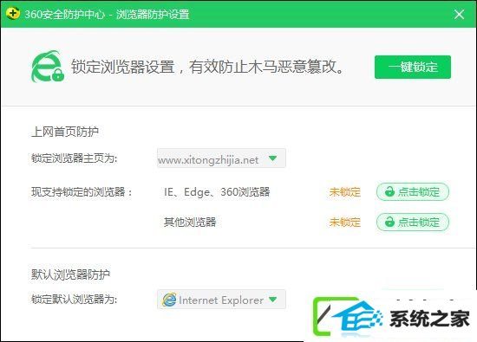The width and height of the screenshot is (477, 342).
Task: Click the 默认浏览器防护 section heading
Action: click(70, 274)
